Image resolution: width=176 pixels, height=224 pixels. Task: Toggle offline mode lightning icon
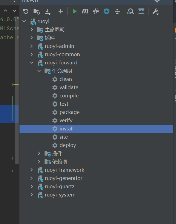(x=107, y=11)
